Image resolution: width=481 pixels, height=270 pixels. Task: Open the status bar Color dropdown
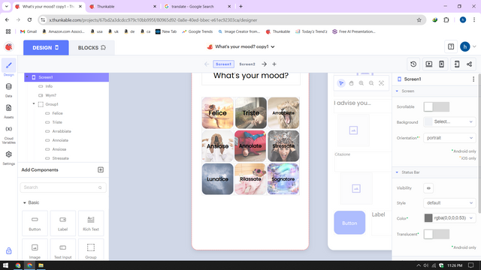[x=449, y=218]
